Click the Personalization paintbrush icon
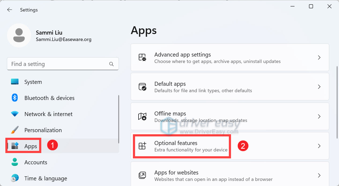339x186 pixels. [15, 130]
